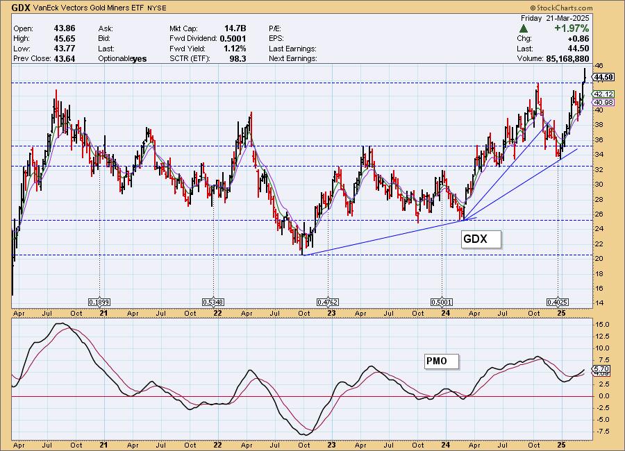Viewport: 625px width, 451px height.
Task: Click the date 'Friday 21-Mar-2025'
Action: (x=555, y=18)
